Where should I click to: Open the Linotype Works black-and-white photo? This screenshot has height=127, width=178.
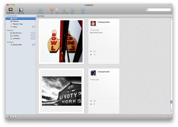pos(62,91)
